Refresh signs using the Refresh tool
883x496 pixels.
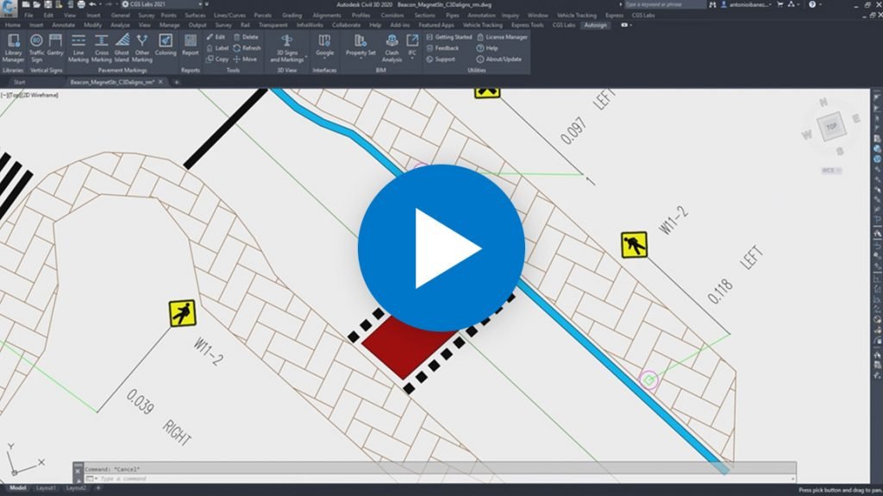coord(247,48)
